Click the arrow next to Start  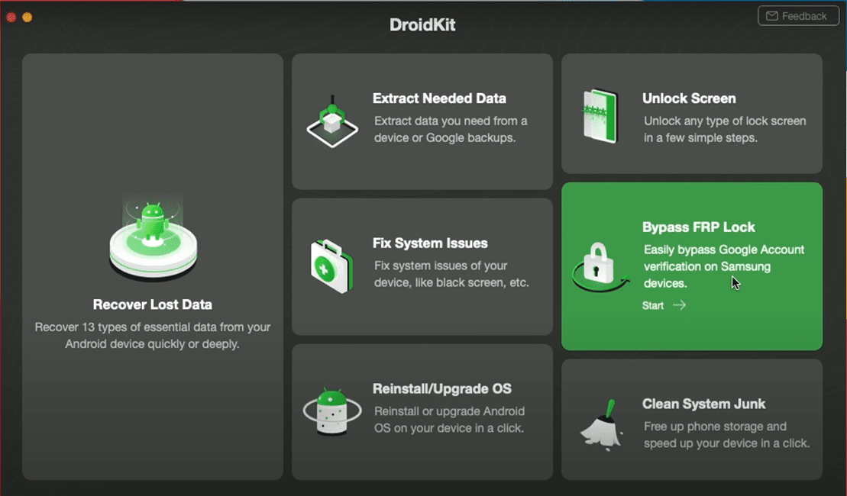point(679,305)
